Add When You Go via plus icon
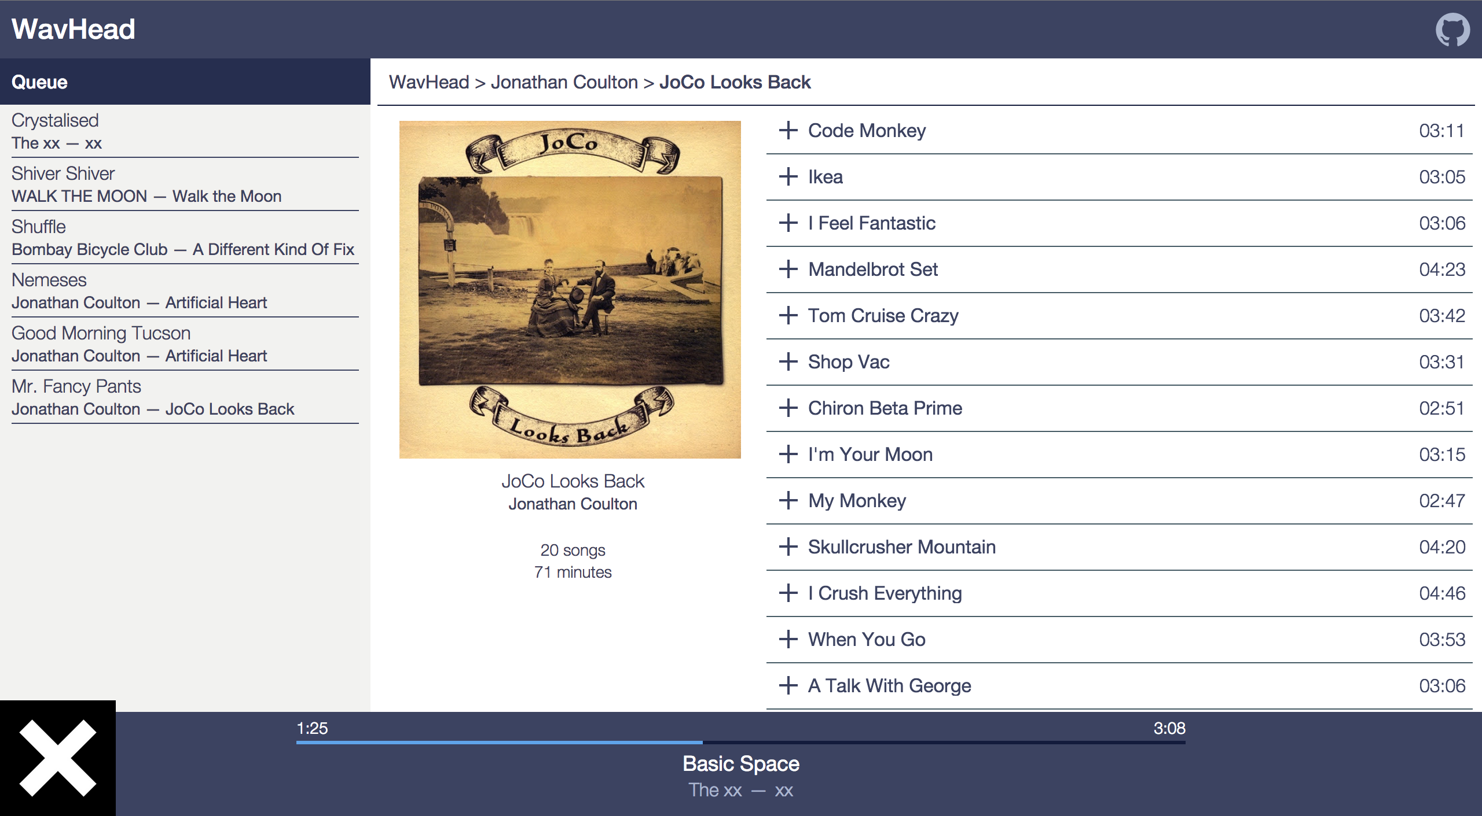1482x816 pixels. [788, 639]
